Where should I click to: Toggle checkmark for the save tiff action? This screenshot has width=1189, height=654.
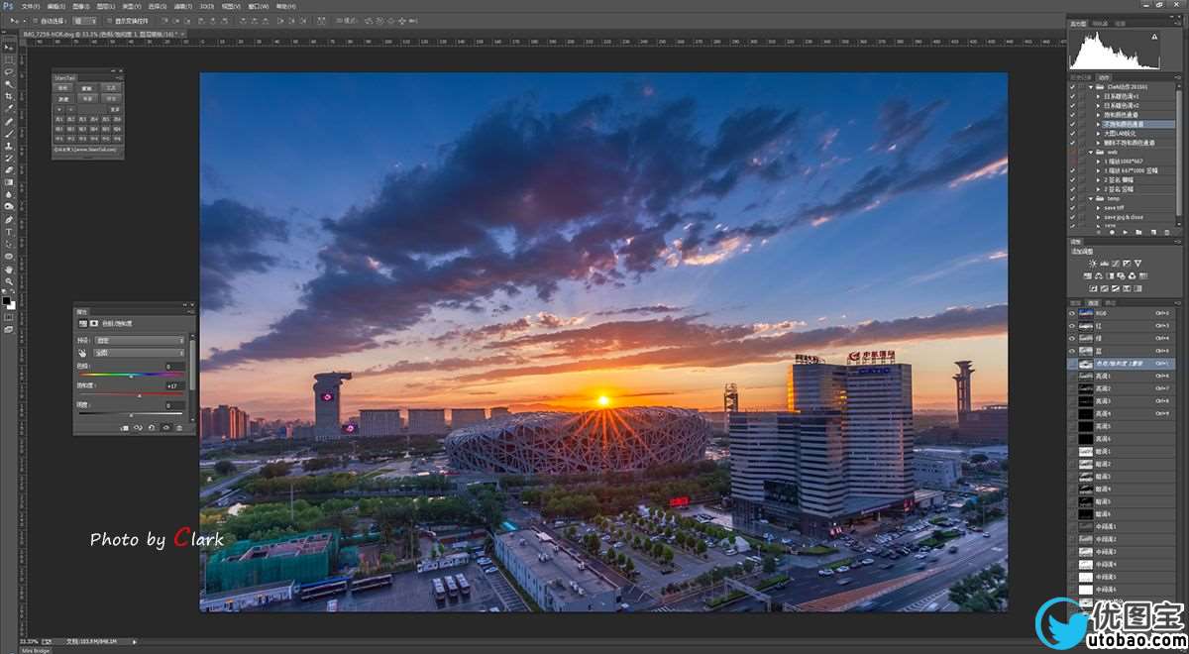coord(1072,208)
